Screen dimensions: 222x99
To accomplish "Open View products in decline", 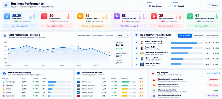I will click(56, 26).
